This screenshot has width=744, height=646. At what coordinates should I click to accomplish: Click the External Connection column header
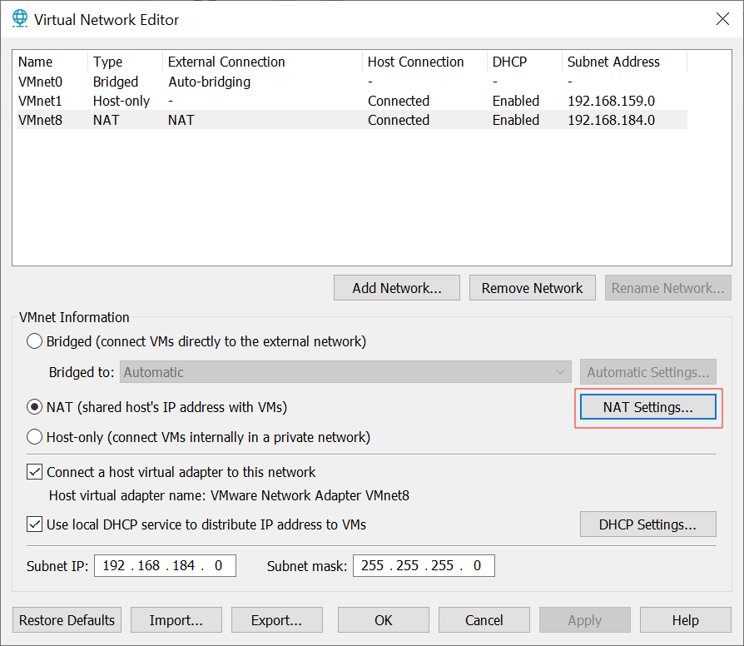(262, 62)
